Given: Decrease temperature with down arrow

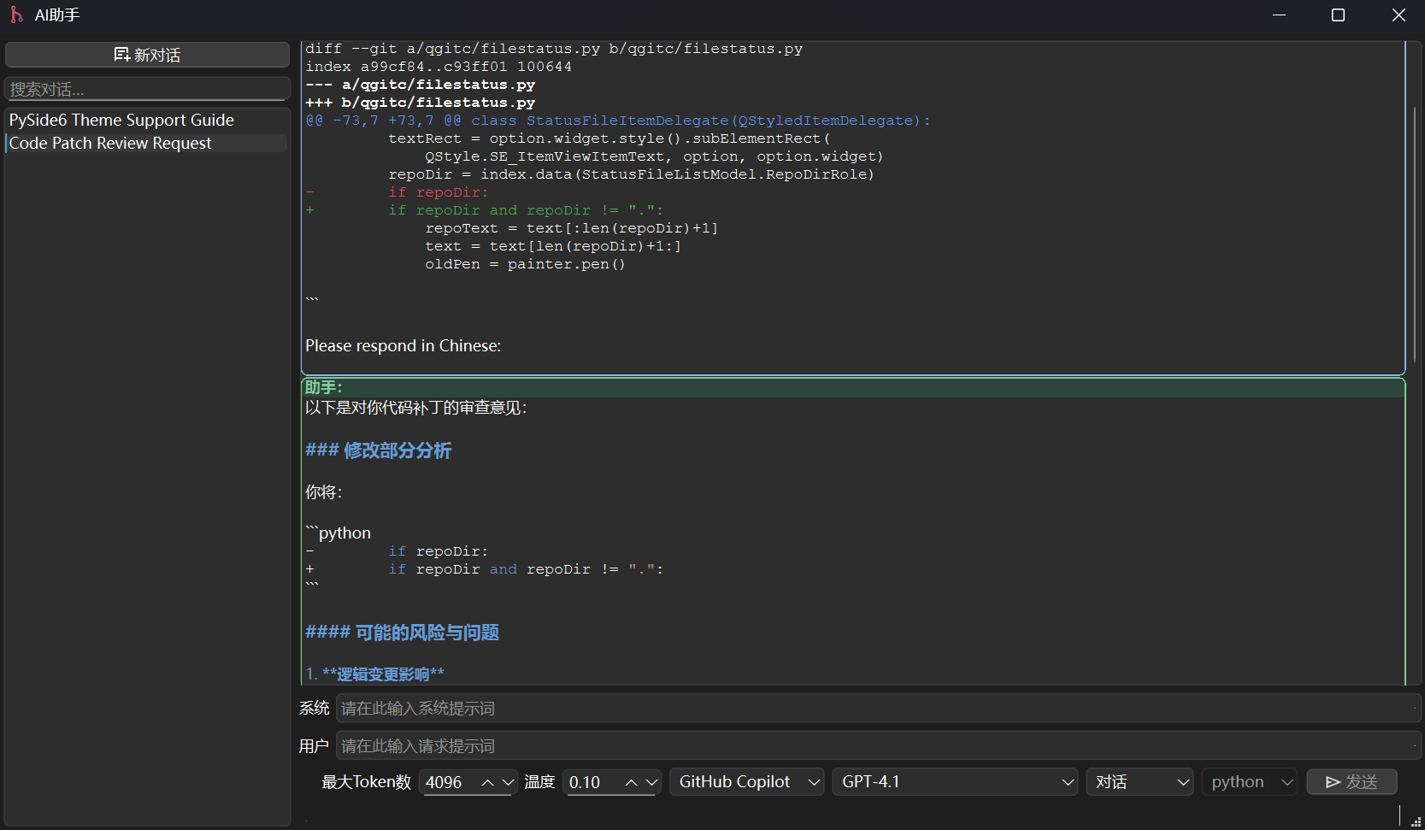Looking at the screenshot, I should 651,782.
